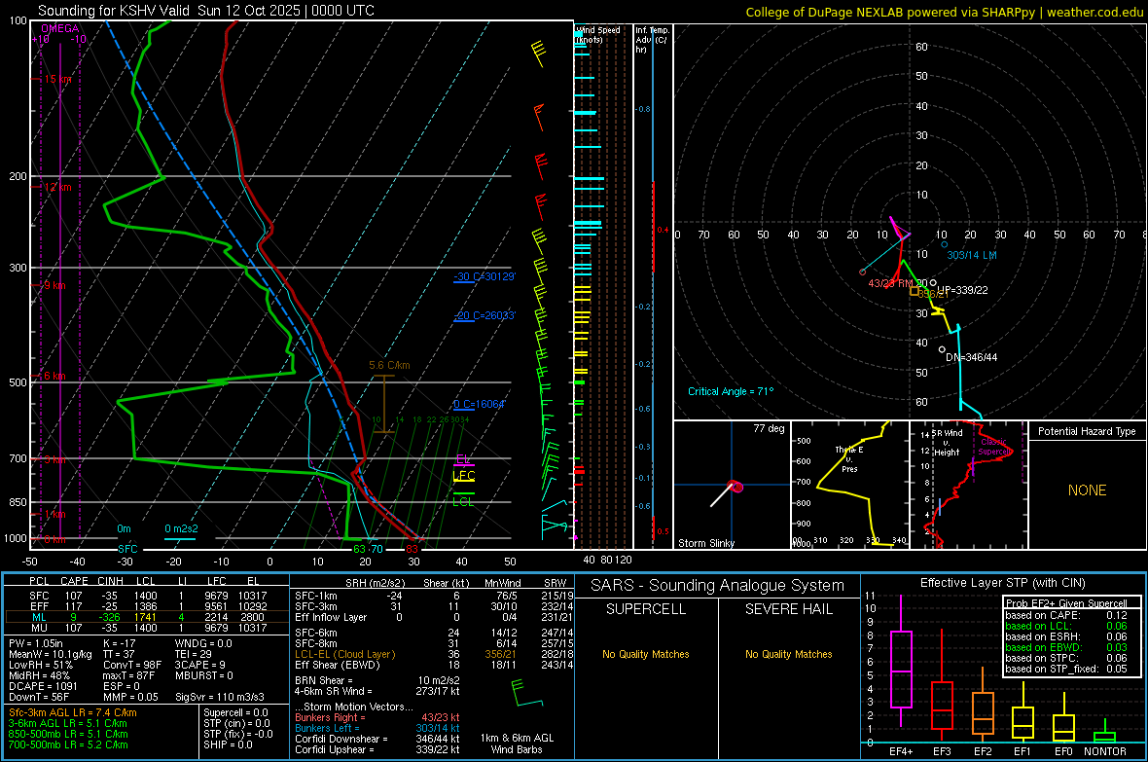Screen dimensions: 1148x762
Task: Click the '0 m2s2' helicity label
Action: point(181,528)
